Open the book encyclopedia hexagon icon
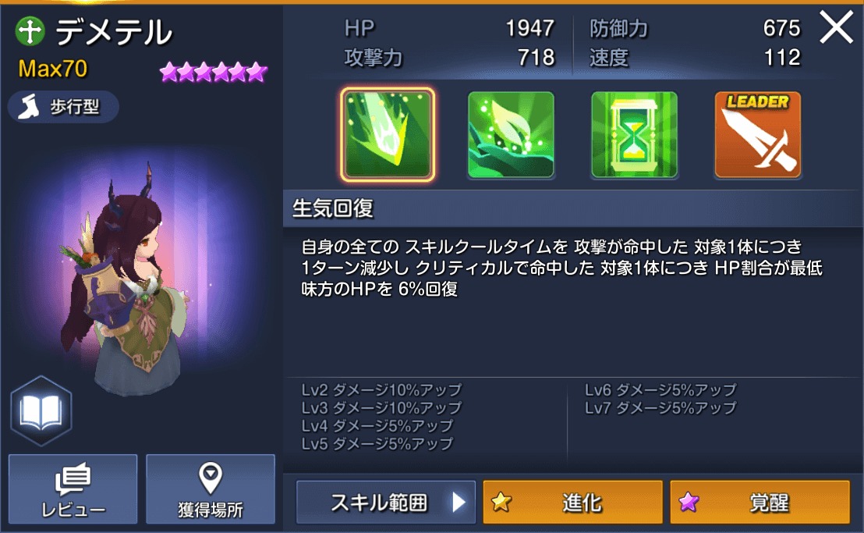The width and height of the screenshot is (864, 533). [x=41, y=411]
